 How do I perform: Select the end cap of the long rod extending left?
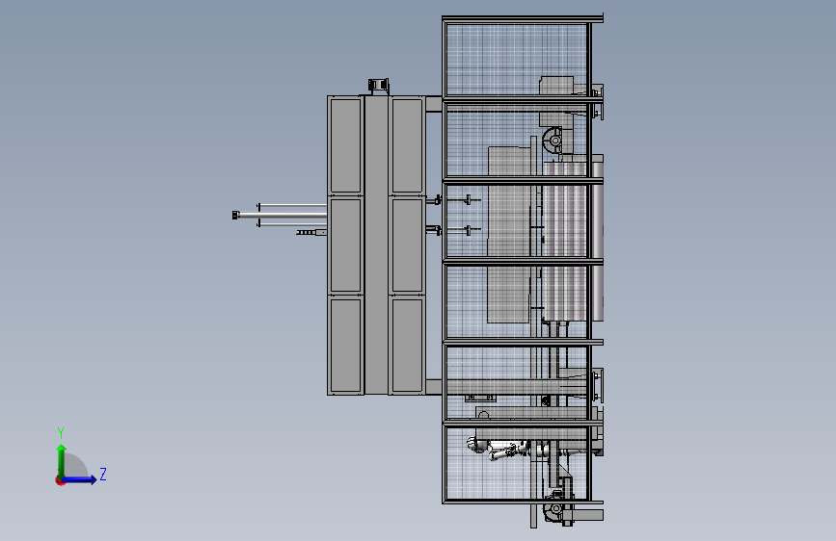235,215
